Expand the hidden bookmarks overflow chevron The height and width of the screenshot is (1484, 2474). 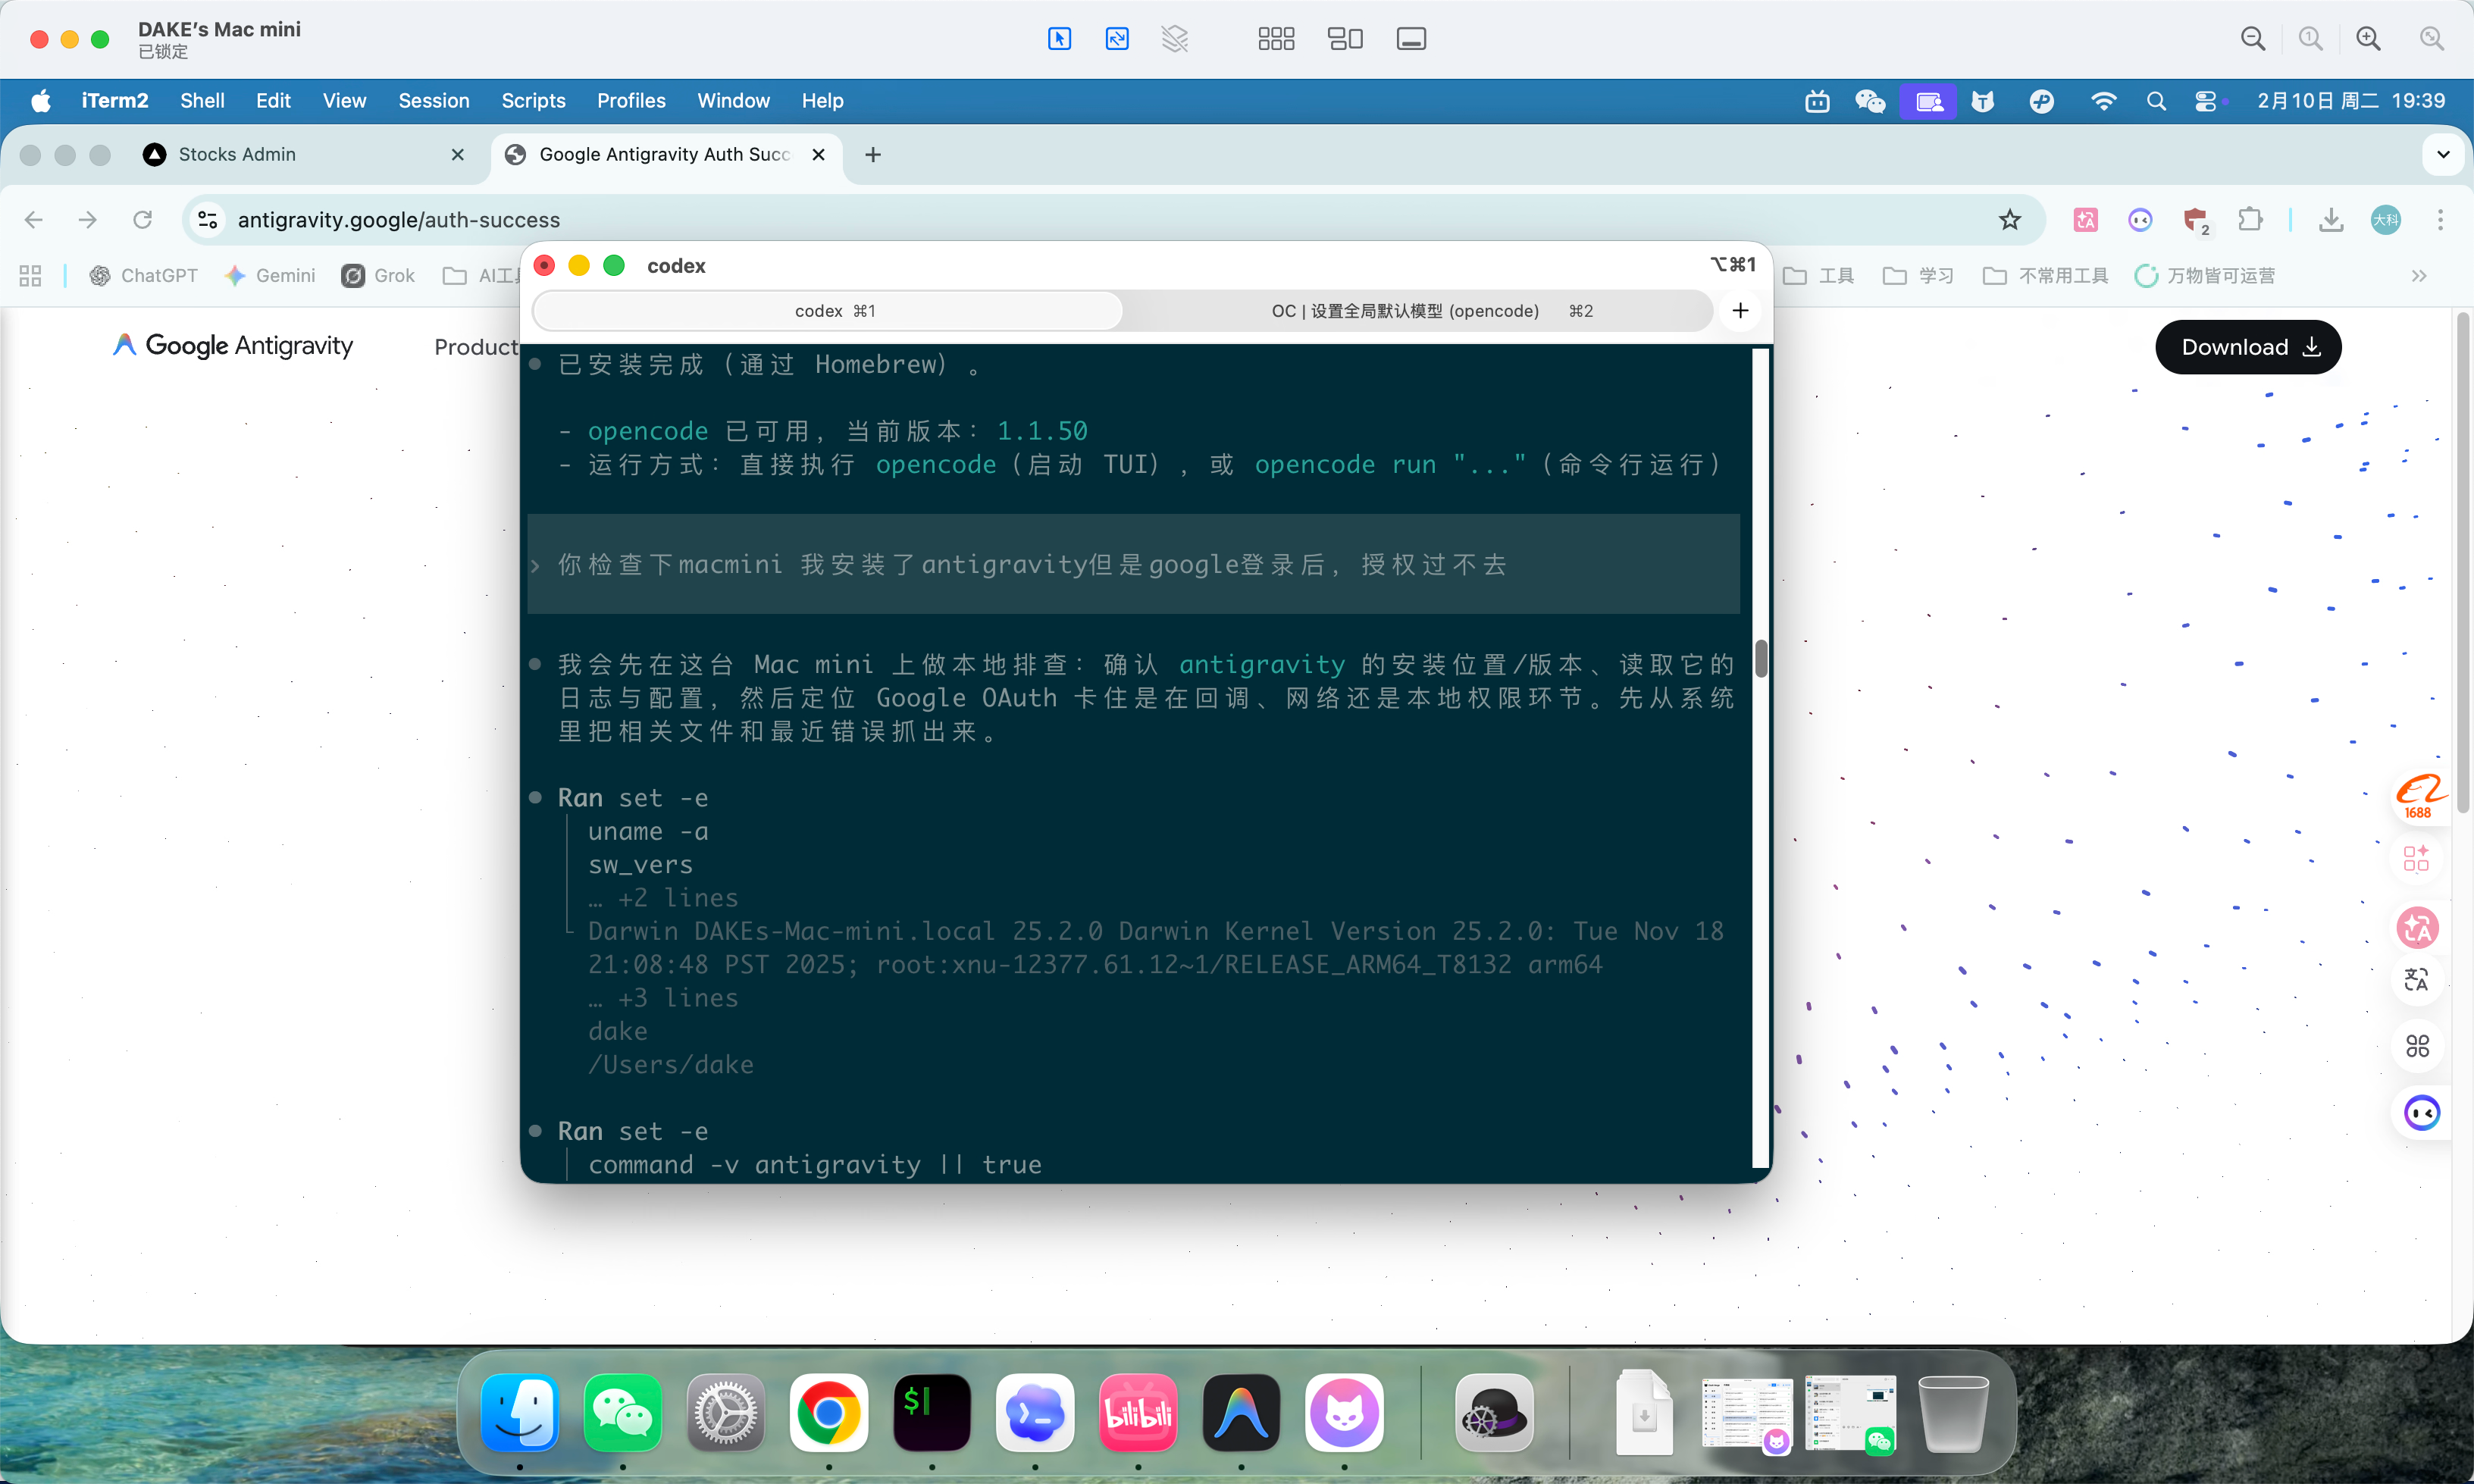pos(2418,276)
